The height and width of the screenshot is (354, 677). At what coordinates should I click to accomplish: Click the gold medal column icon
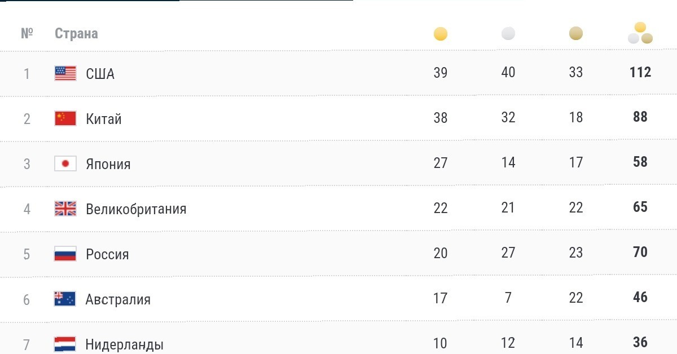[x=441, y=34]
